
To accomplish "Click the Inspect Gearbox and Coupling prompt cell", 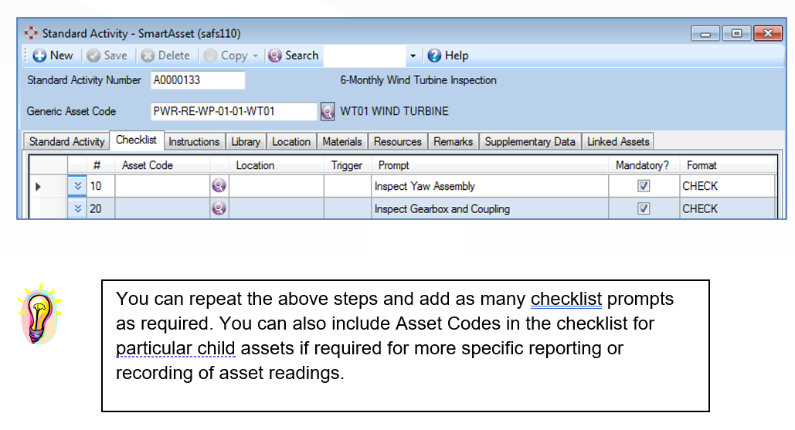I will point(490,208).
